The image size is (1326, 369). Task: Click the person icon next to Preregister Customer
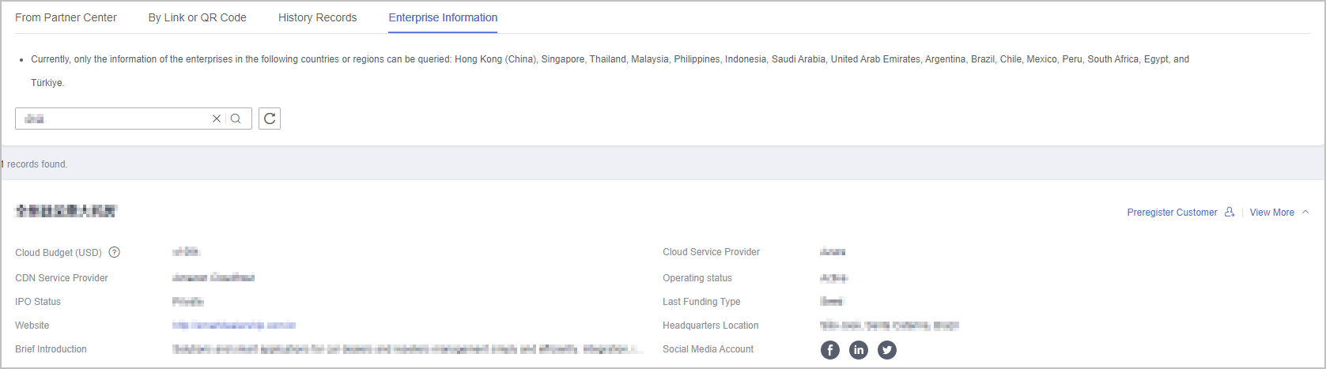(x=1230, y=213)
